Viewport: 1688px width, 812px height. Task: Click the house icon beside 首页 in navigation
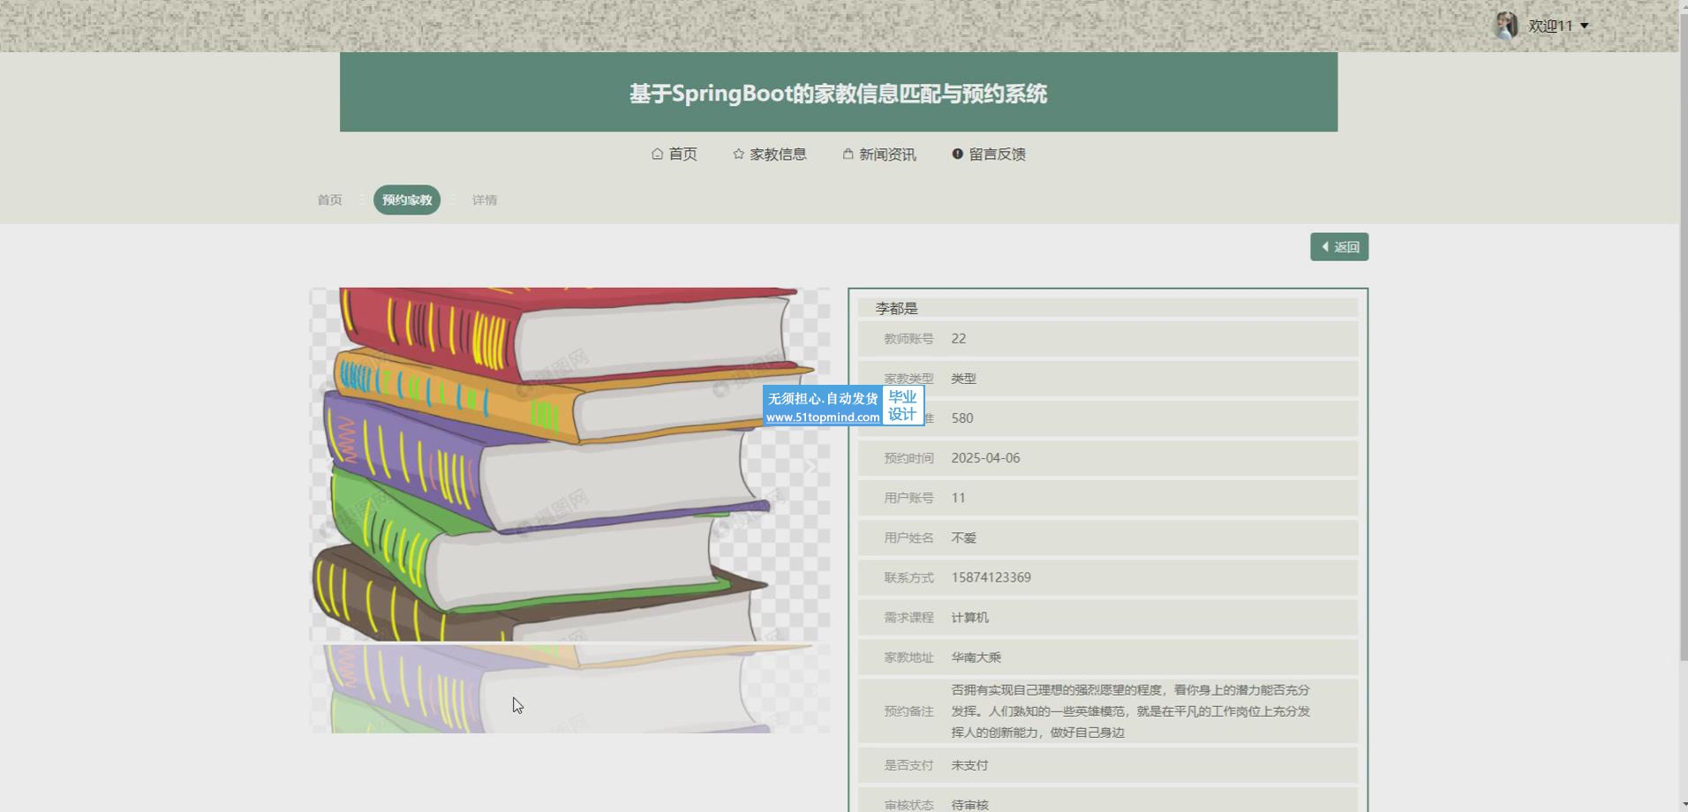pos(657,154)
